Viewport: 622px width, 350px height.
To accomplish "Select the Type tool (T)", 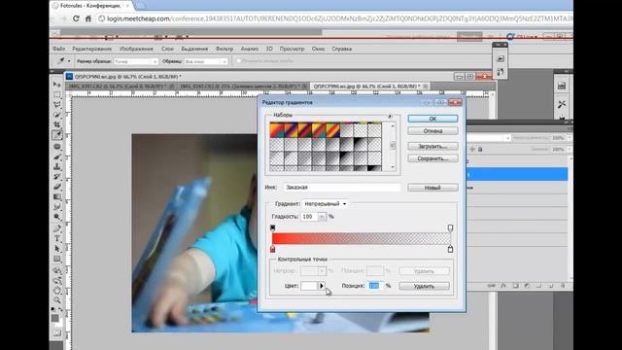I will point(57,238).
